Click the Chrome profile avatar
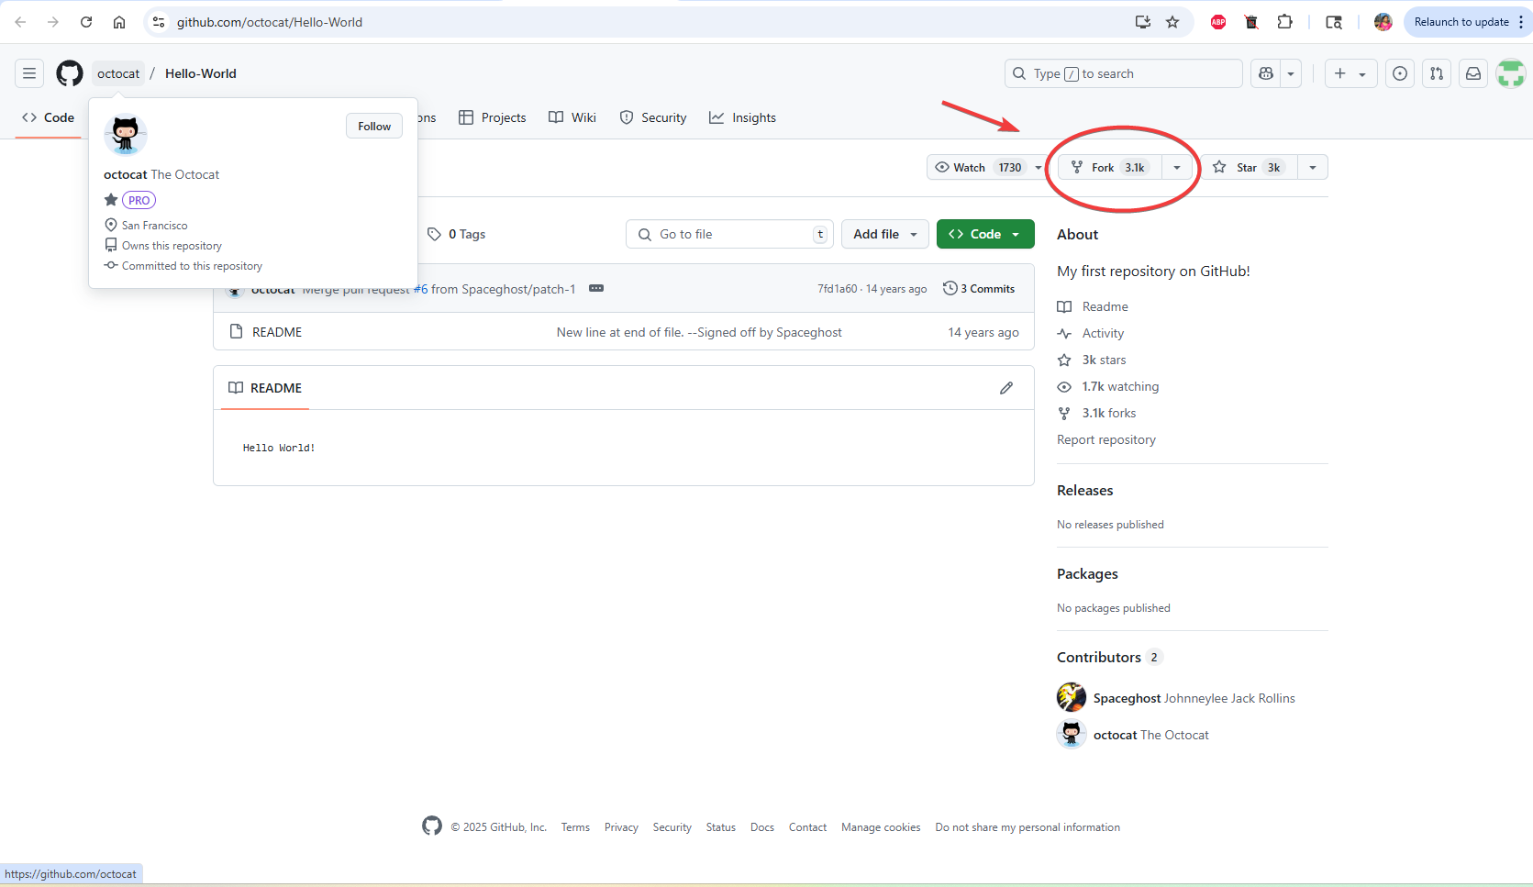The image size is (1533, 887). tap(1383, 22)
